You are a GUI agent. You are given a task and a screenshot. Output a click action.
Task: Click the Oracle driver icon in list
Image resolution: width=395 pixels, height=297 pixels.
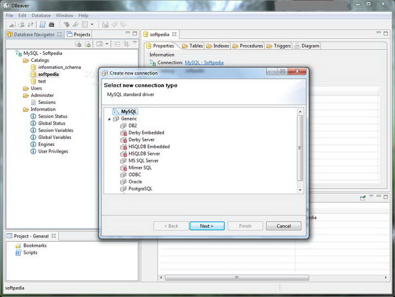[x=123, y=182]
